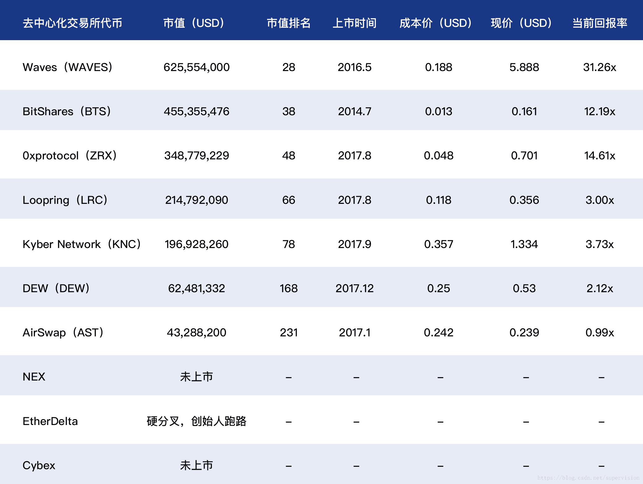
Task: Select the 上市时间 column header
Action: click(355, 23)
